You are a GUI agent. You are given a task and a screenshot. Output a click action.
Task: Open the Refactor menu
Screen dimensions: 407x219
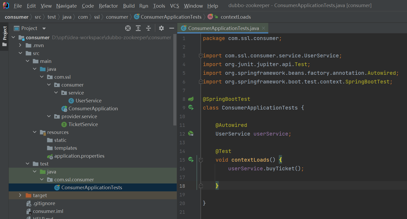click(x=108, y=6)
